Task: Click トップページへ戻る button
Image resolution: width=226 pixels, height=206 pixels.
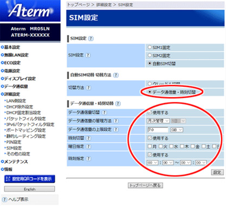Action: pos(145,185)
